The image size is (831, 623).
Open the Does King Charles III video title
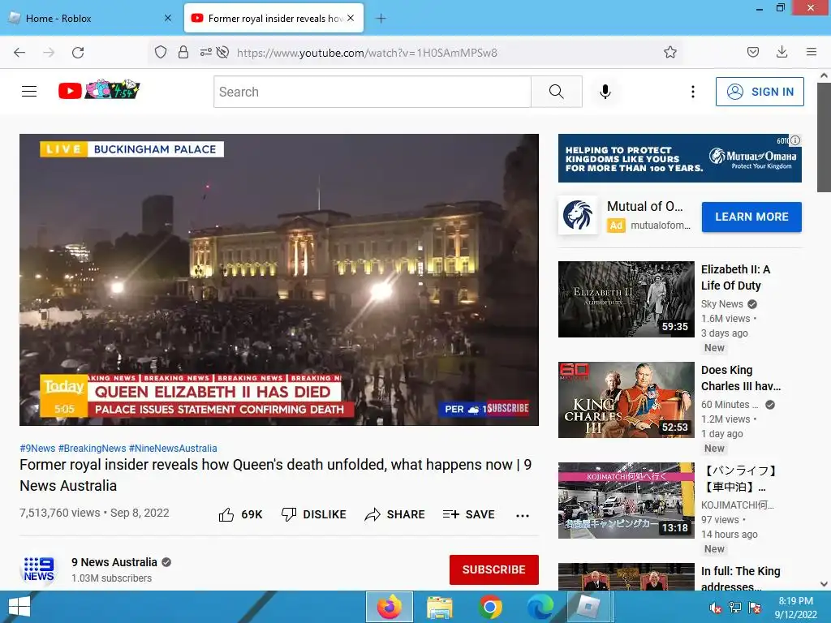point(741,378)
